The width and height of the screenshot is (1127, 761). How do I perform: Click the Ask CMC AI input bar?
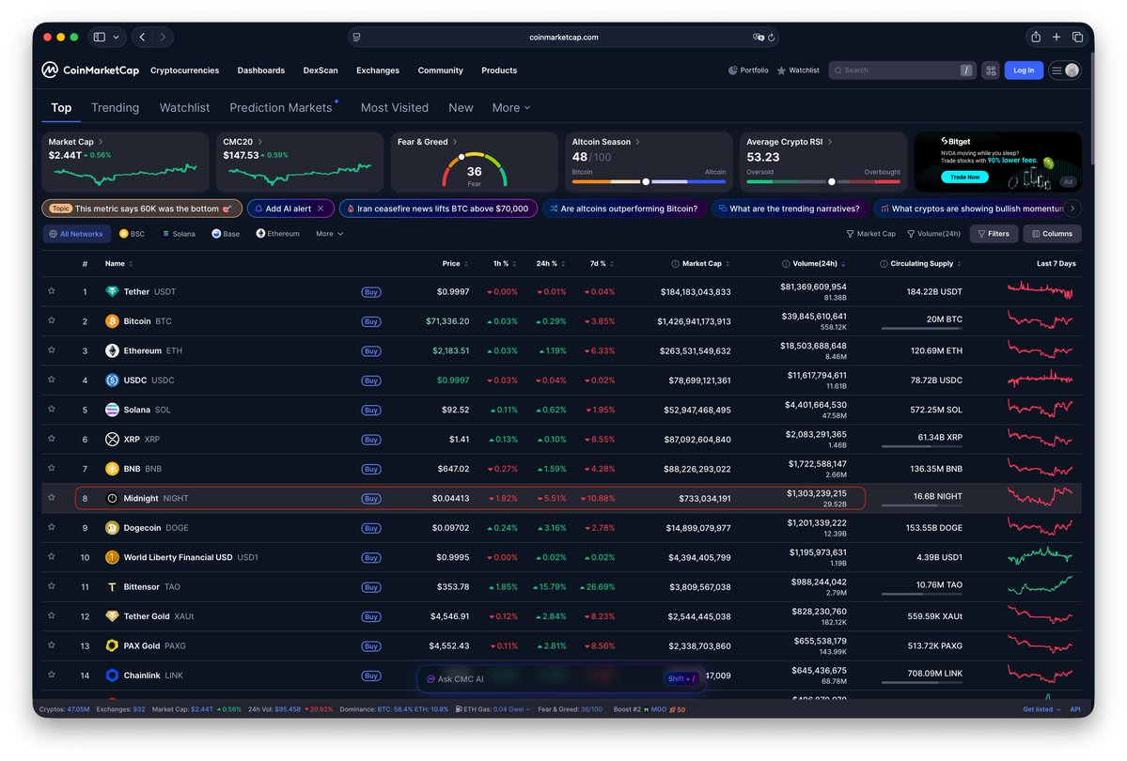pos(561,678)
